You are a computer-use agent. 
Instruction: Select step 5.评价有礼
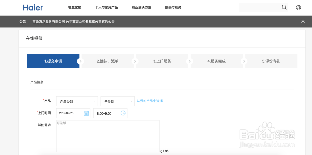(271, 61)
